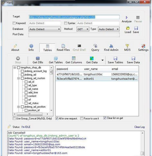Click the password column header
152x156 pixels.
69,69
